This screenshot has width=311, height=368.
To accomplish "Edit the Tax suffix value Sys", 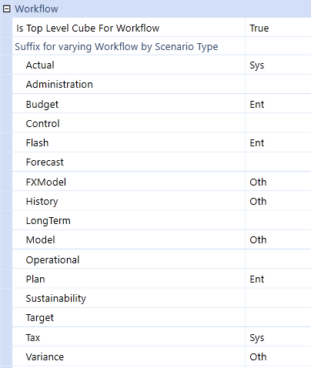I will point(278,336).
